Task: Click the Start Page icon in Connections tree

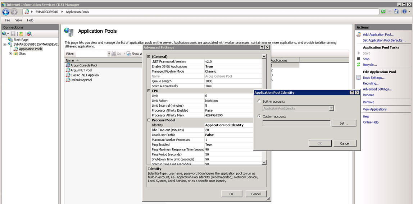Action: point(10,40)
